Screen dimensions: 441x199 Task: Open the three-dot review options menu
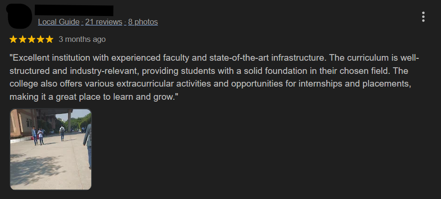[x=423, y=17]
